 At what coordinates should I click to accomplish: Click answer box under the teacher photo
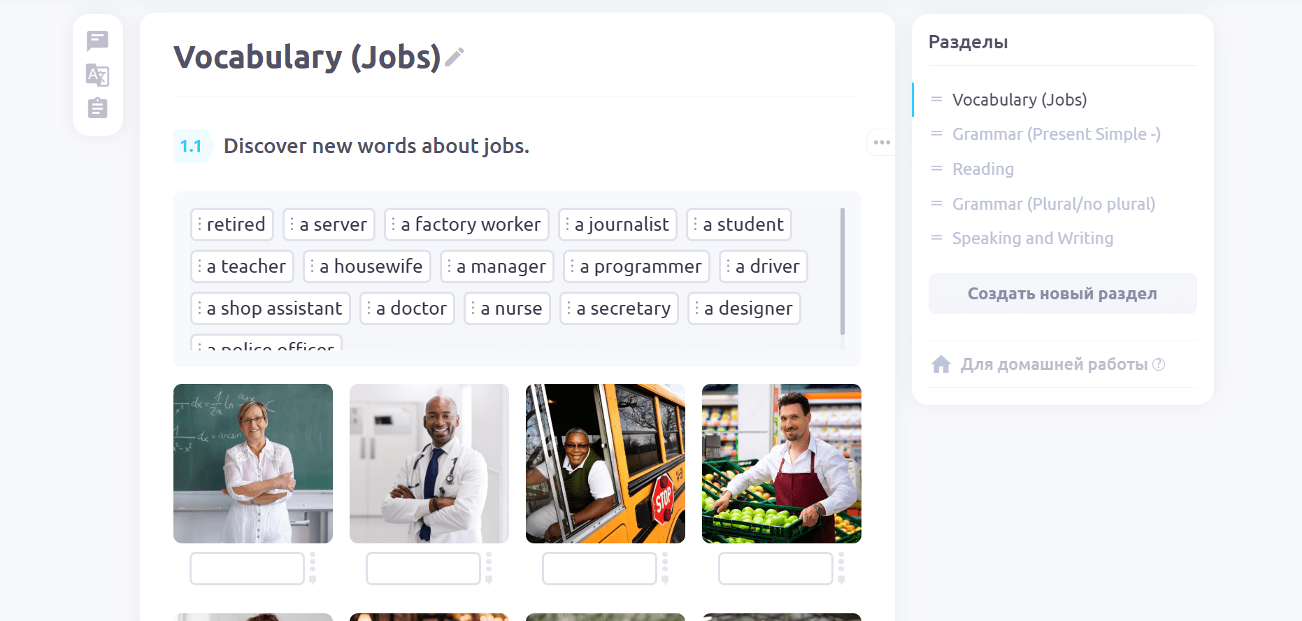247,569
